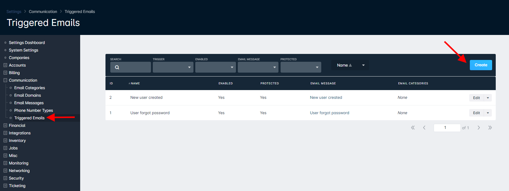509x191 pixels.
Task: Click Communication in the breadcrumb
Action: point(43,11)
